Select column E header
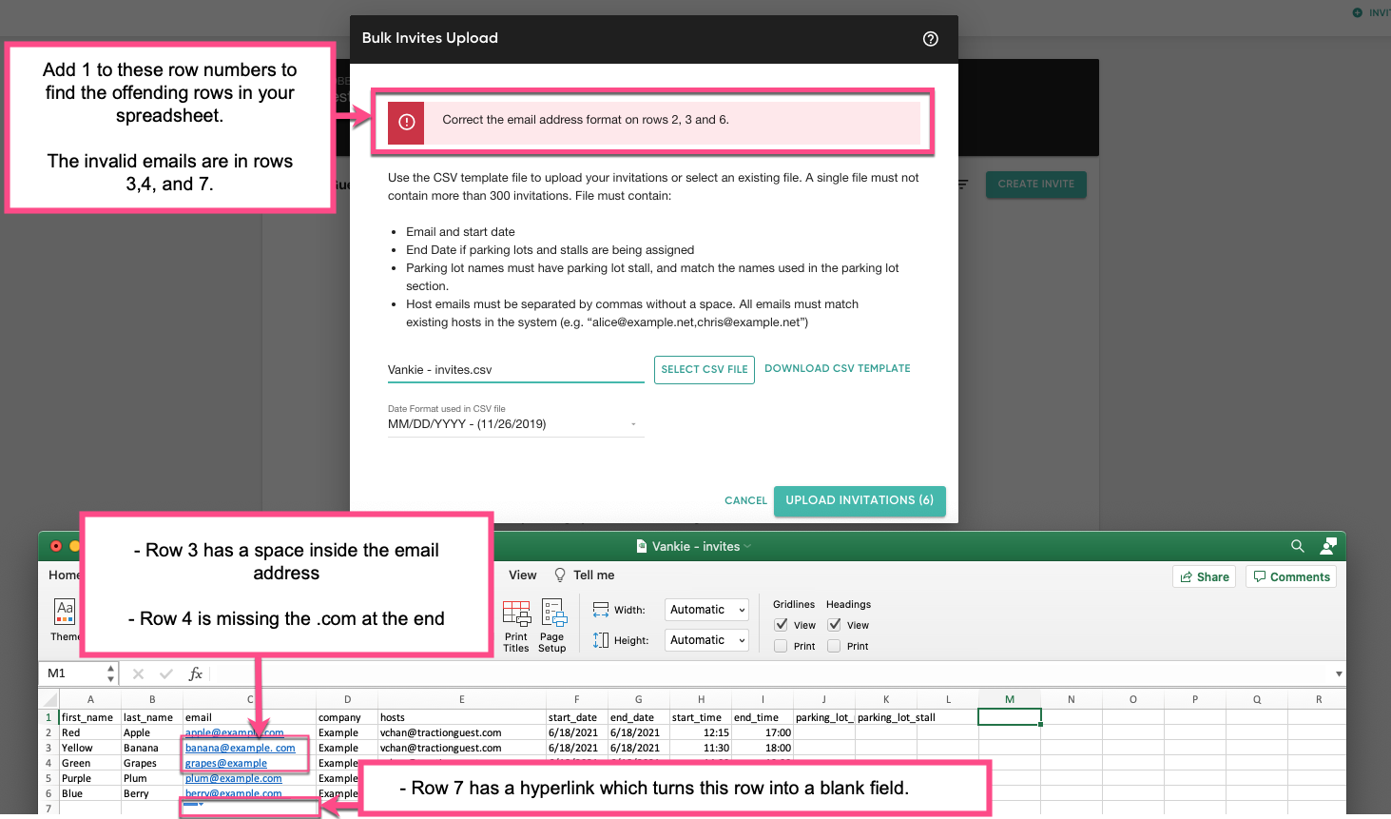1391x819 pixels. pyautogui.click(x=462, y=699)
